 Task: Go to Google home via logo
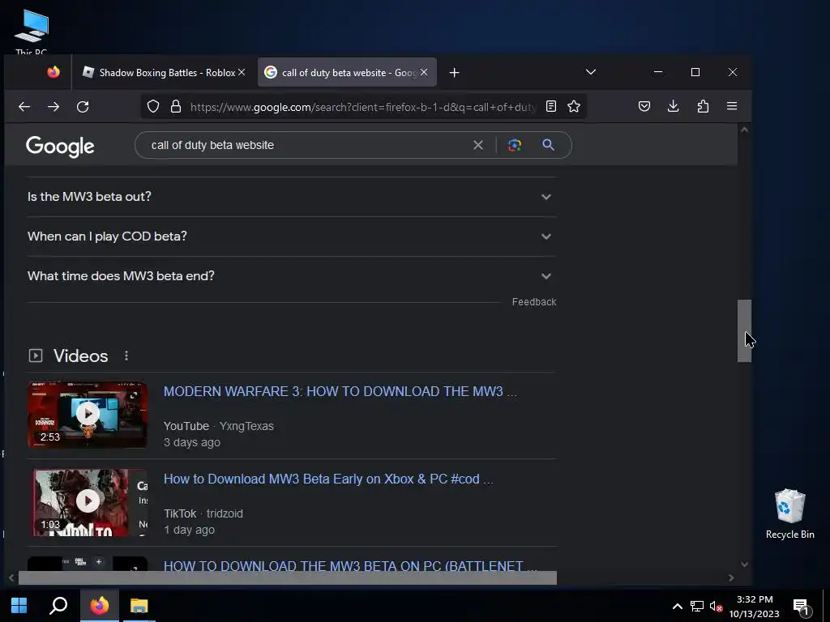click(60, 147)
